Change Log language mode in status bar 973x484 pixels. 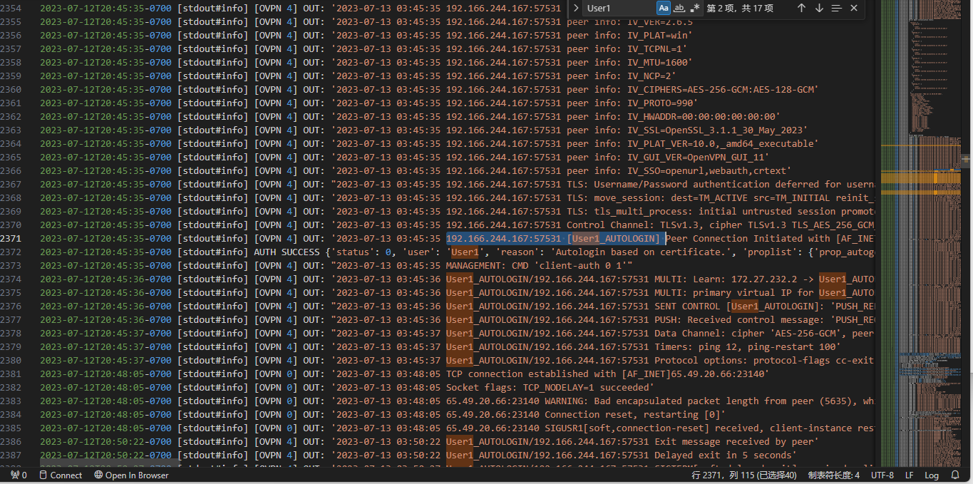point(932,475)
